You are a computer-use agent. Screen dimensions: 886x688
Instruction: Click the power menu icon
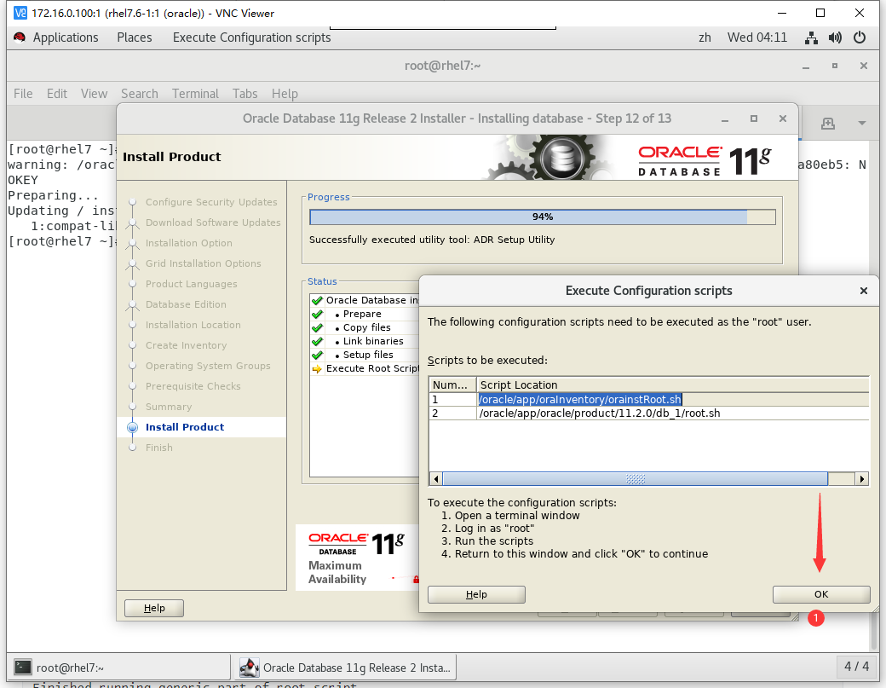pos(860,38)
